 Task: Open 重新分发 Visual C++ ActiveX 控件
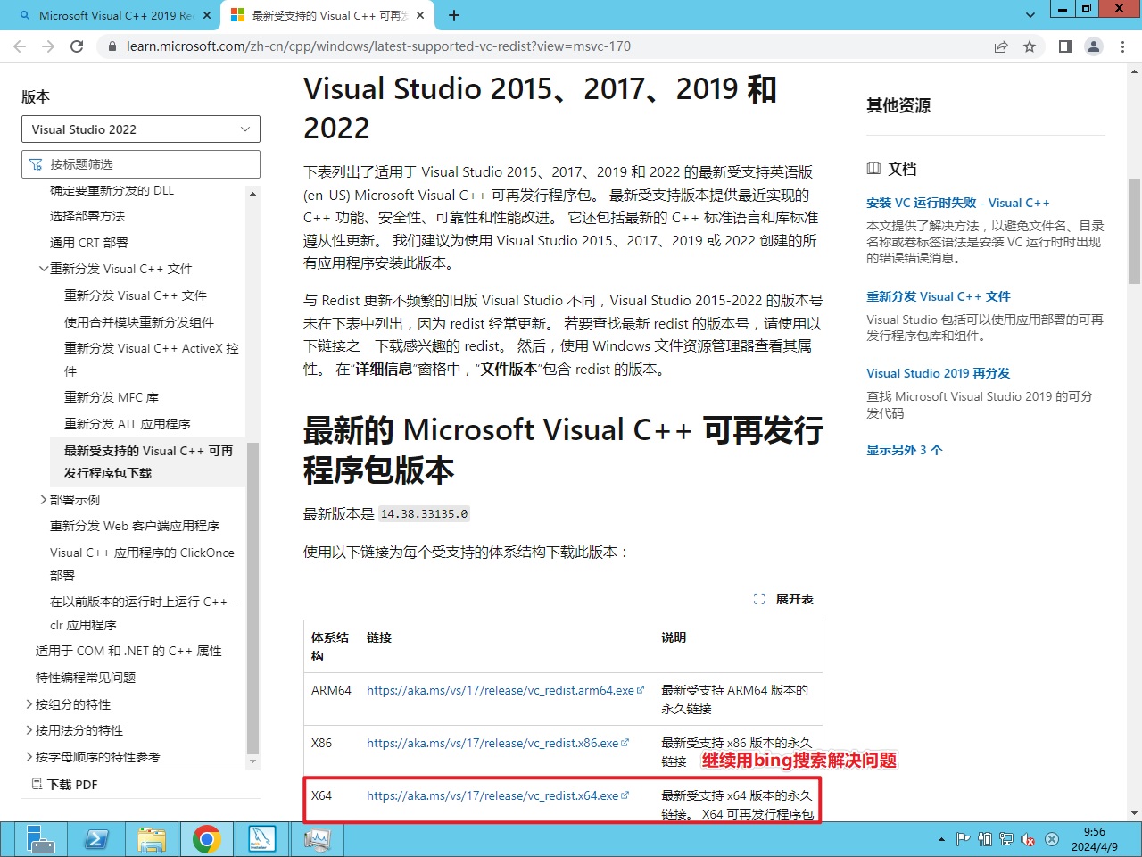click(x=152, y=359)
